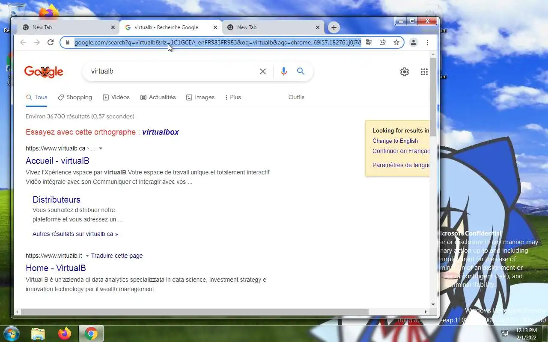Reload the Google search page
Viewport: 548px width, 342px height.
[x=51, y=42]
